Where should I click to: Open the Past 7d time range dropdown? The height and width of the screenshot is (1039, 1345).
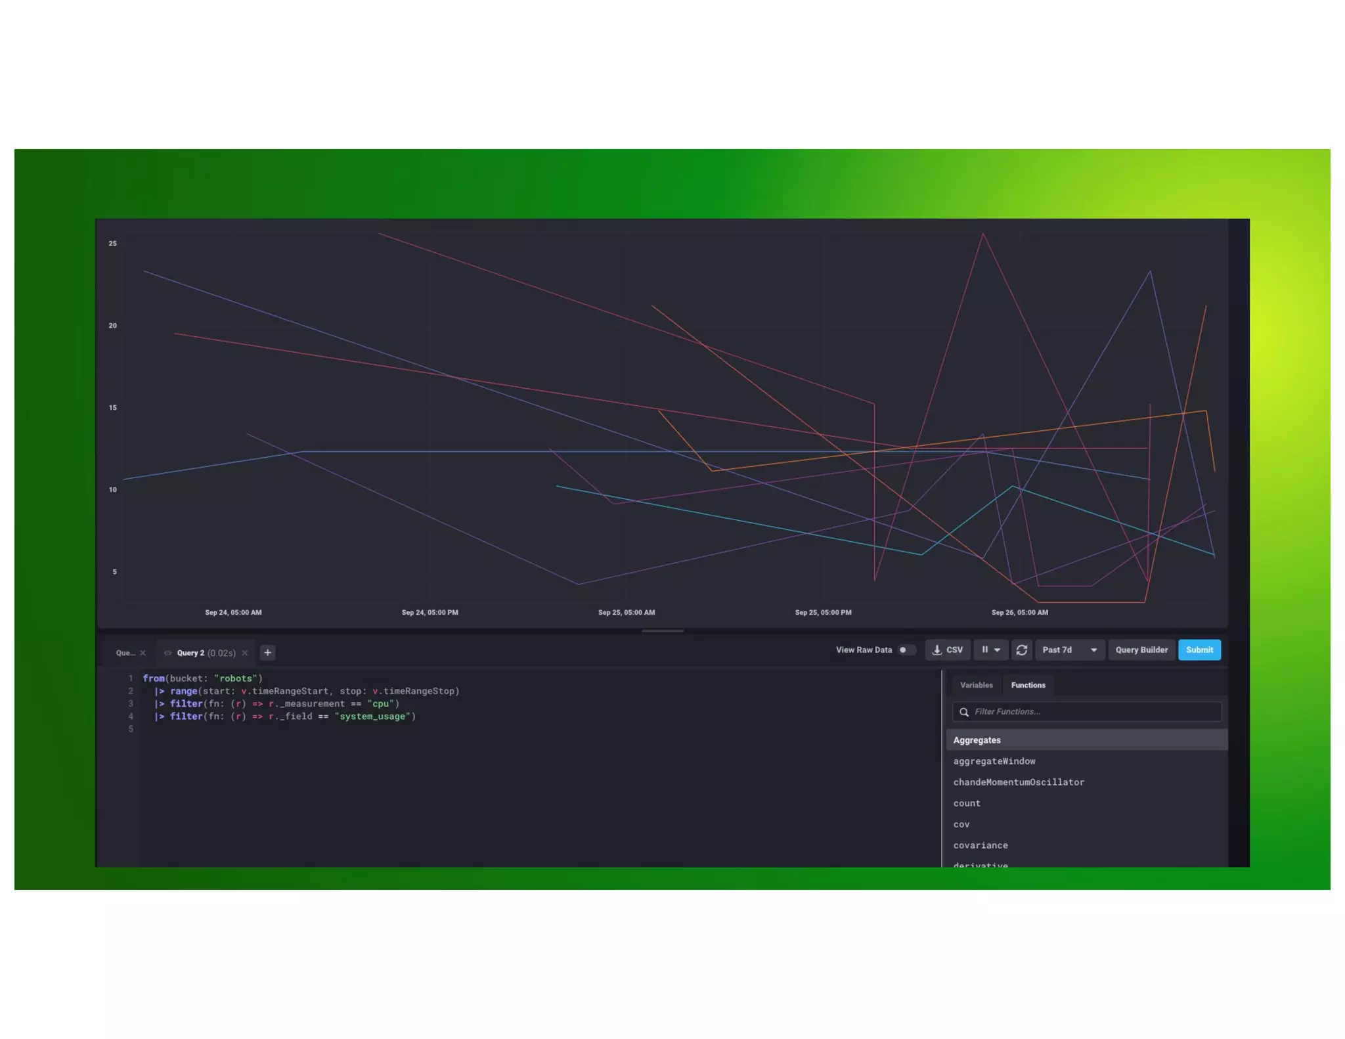(x=1069, y=650)
